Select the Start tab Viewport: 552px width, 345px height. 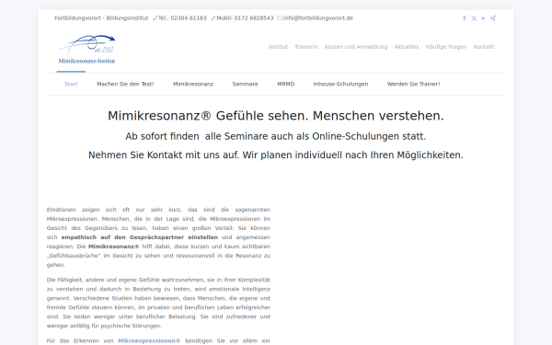(71, 84)
